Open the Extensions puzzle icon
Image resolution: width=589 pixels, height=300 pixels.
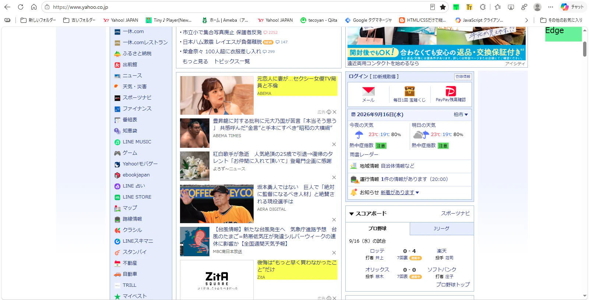tap(483, 7)
